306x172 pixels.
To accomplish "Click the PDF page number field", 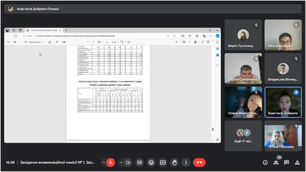I will [x=107, y=42].
